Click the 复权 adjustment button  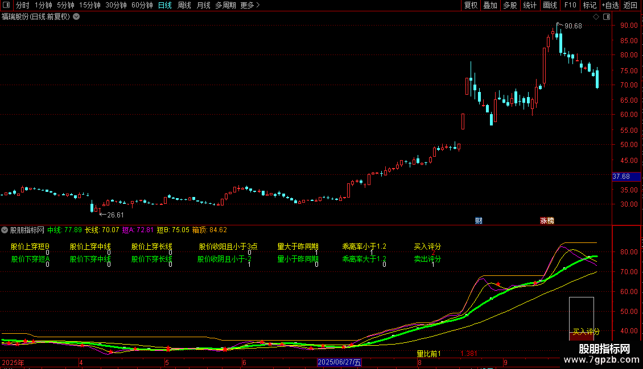pyautogui.click(x=471, y=5)
